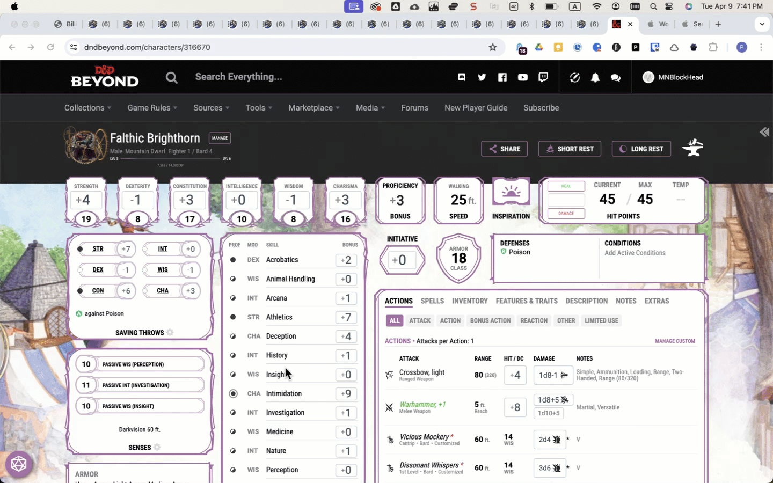The image size is (773, 483).
Task: Click the Short Rest button
Action: click(570, 149)
